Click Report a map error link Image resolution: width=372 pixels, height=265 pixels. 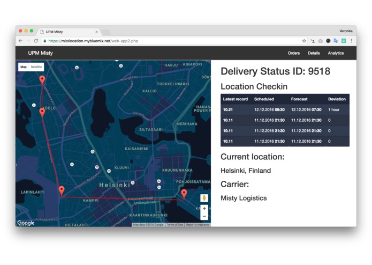coord(198,225)
